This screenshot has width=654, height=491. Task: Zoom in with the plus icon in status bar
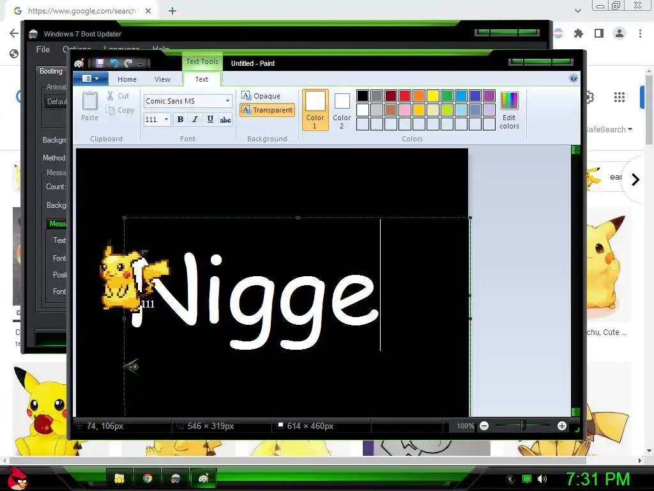[x=562, y=426]
